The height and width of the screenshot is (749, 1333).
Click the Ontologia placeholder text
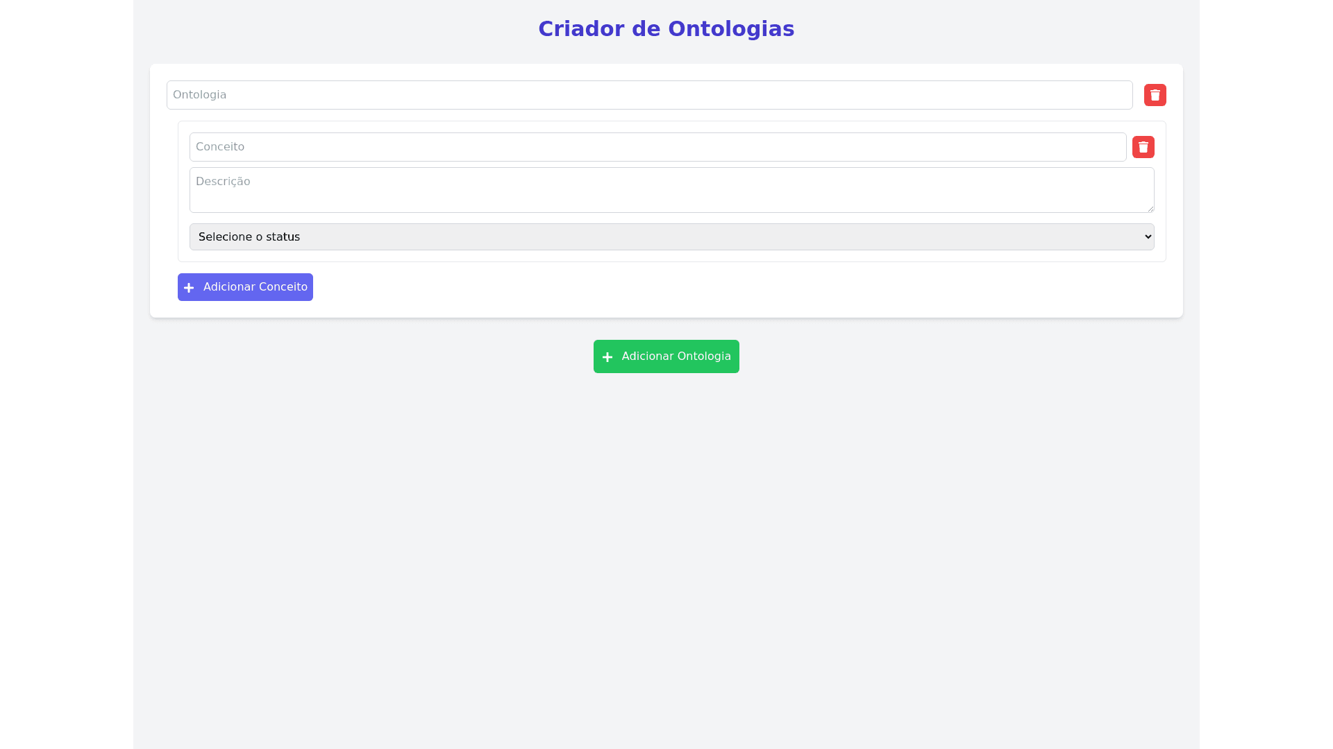click(x=199, y=95)
